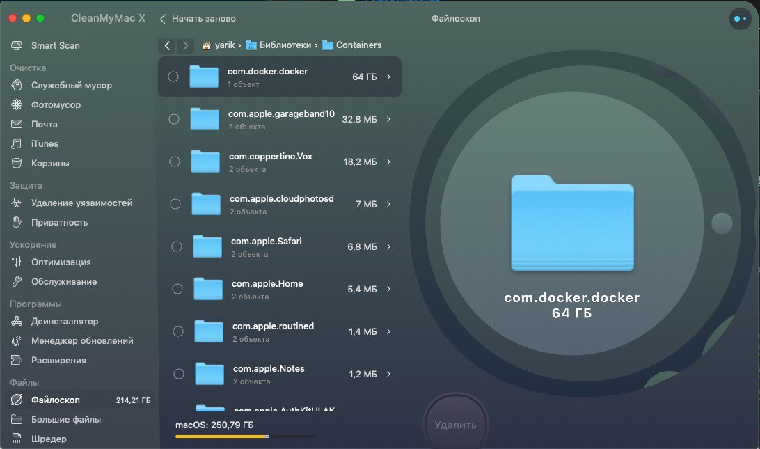
Task: Expand com.apple.Home with its chevron
Action: coord(389,289)
